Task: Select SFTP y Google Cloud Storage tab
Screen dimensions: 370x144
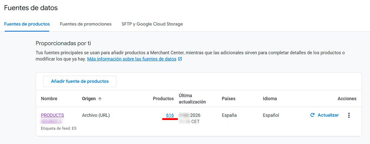Action: [152, 24]
